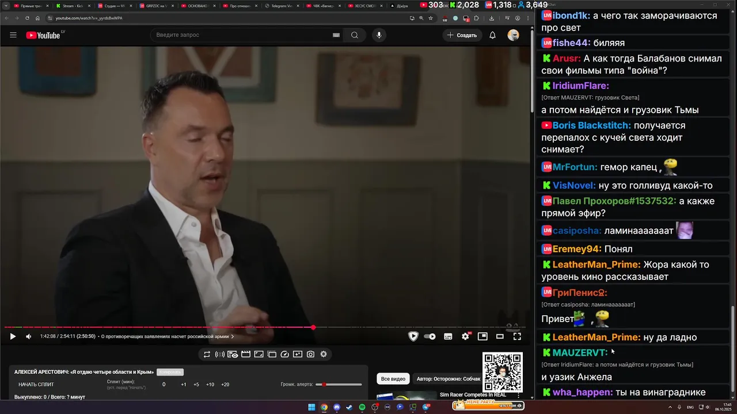This screenshot has height=414, width=737.
Task: Open Spotify from taskbar
Action: pos(362,407)
